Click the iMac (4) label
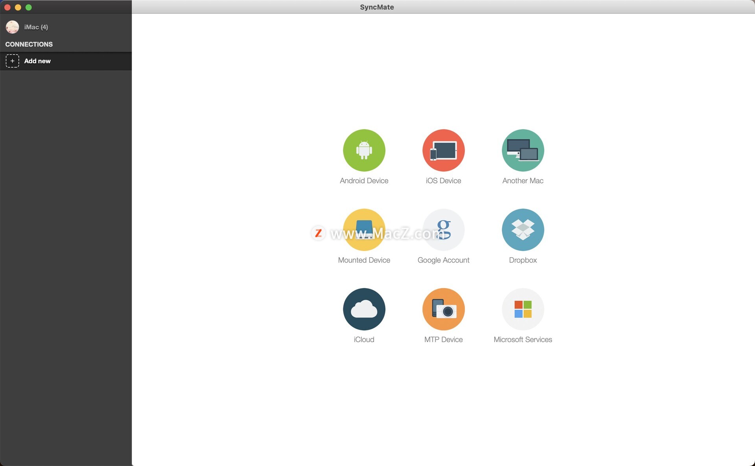The height and width of the screenshot is (466, 755). point(36,27)
